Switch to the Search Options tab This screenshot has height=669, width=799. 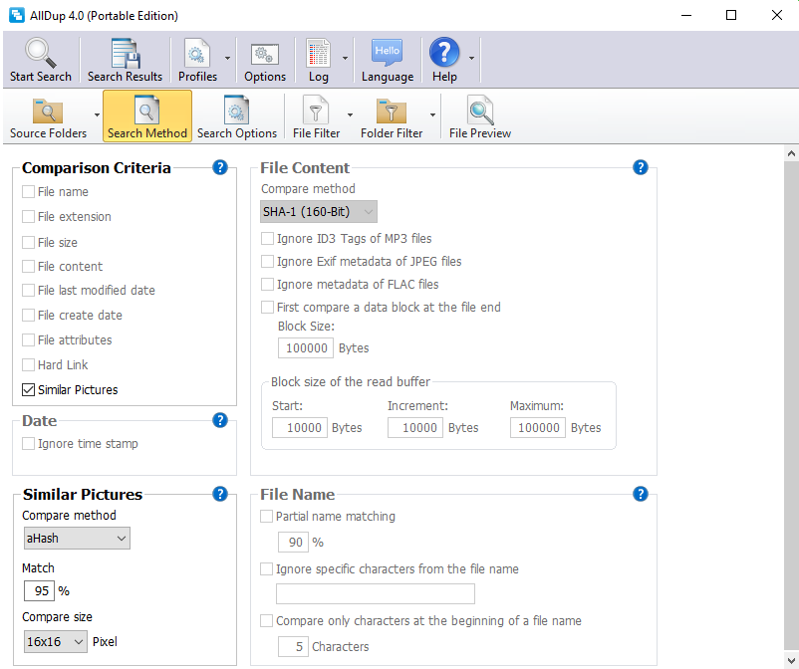236,116
